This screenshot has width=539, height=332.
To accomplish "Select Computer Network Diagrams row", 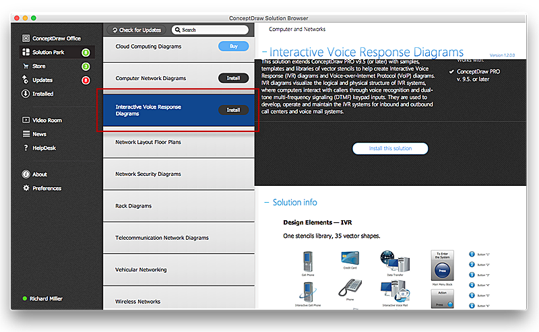I will click(179, 78).
